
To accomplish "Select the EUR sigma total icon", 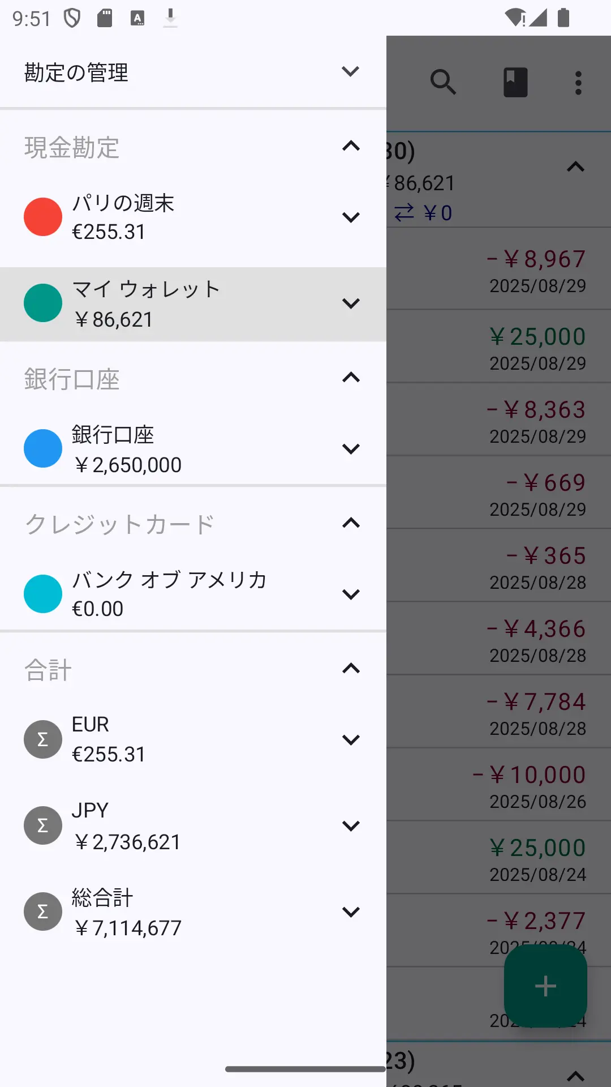I will [43, 739].
